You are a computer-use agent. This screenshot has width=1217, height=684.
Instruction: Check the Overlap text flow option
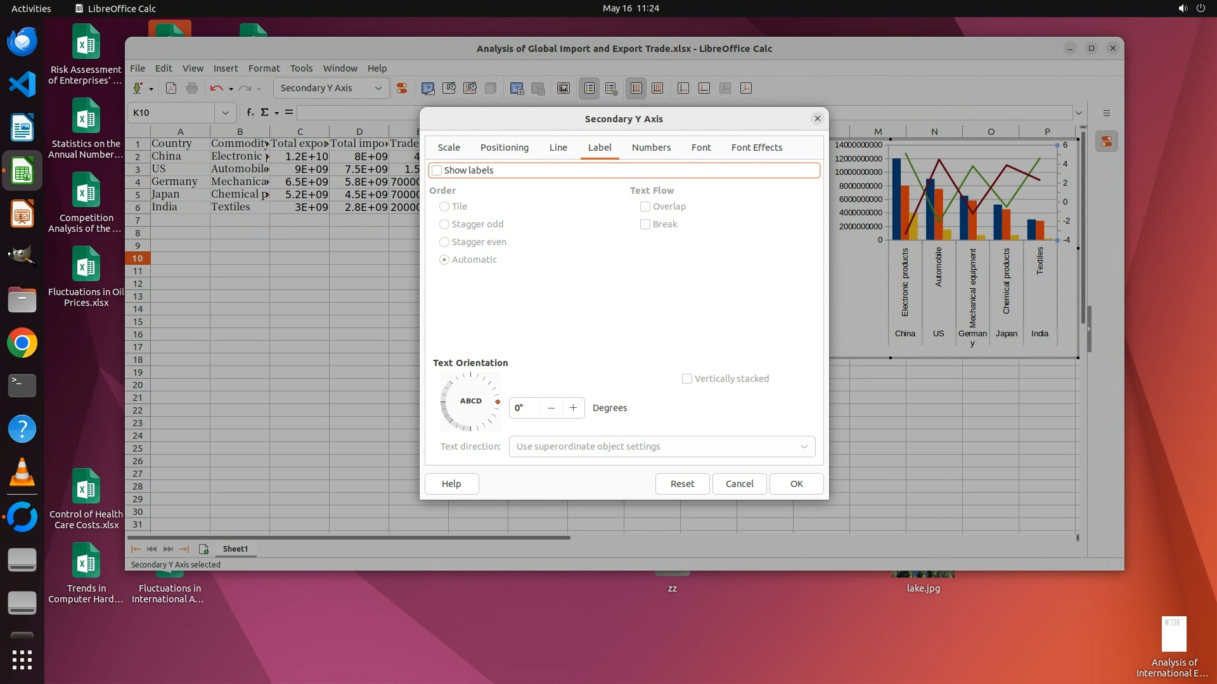[645, 206]
